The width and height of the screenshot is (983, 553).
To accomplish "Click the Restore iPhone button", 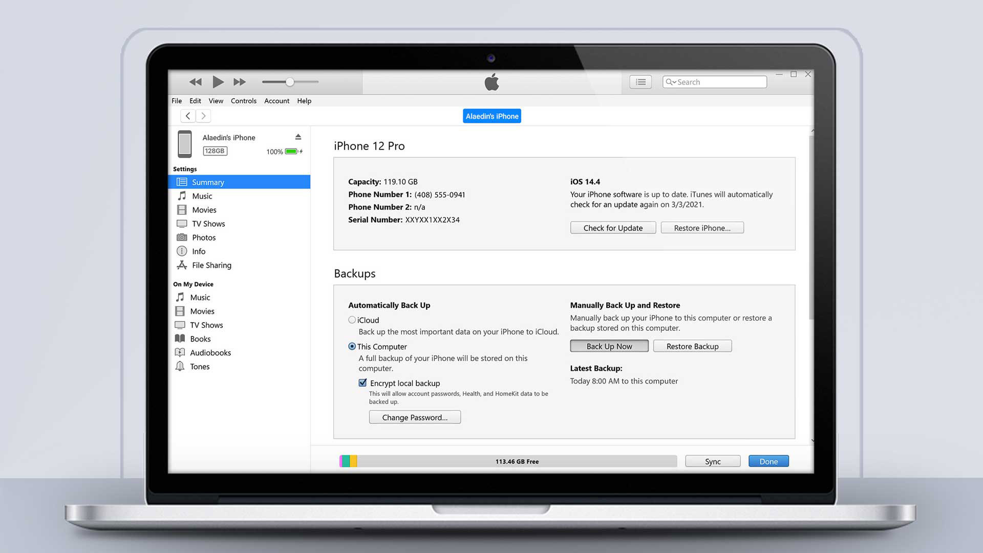I will [702, 227].
